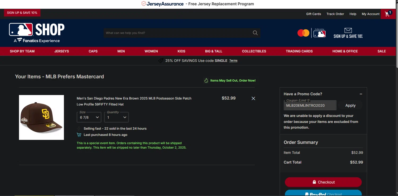Click the search magnifier icon
The width and height of the screenshot is (398, 196).
coord(255,33)
